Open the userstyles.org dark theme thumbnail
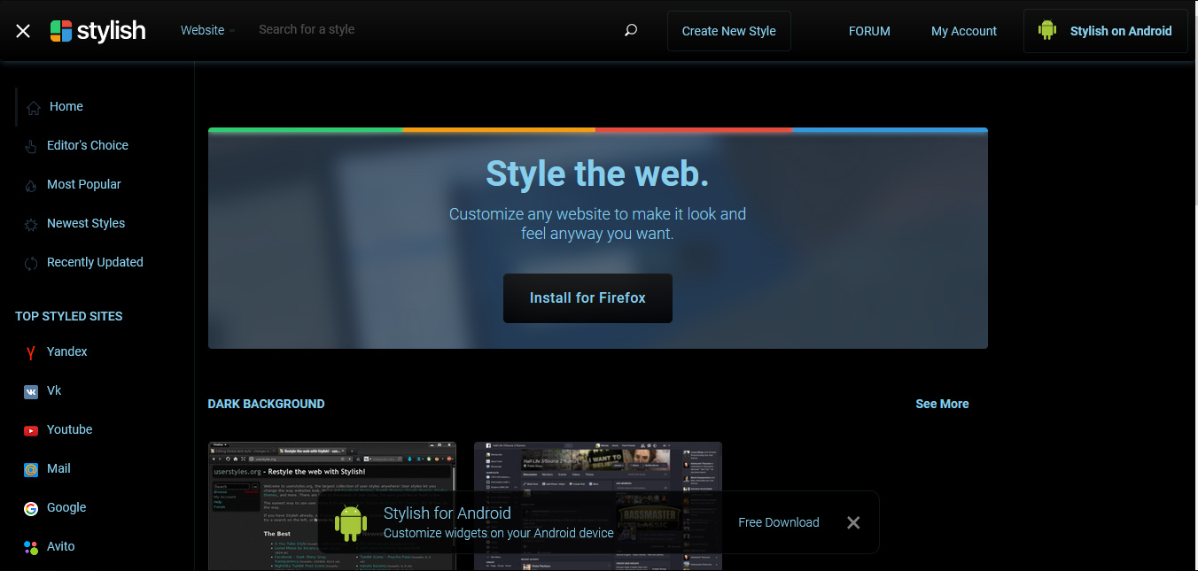Viewport: 1198px width, 571px height. pyautogui.click(x=332, y=505)
